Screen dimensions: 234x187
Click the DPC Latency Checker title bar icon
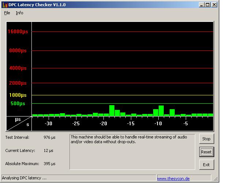point(5,5)
